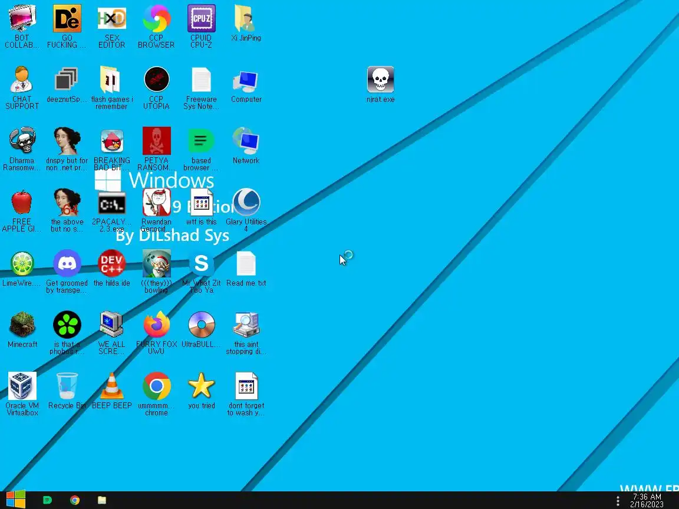Screen dimensions: 679x509
Task: Open the flash games i remember folder
Action: click(112, 87)
